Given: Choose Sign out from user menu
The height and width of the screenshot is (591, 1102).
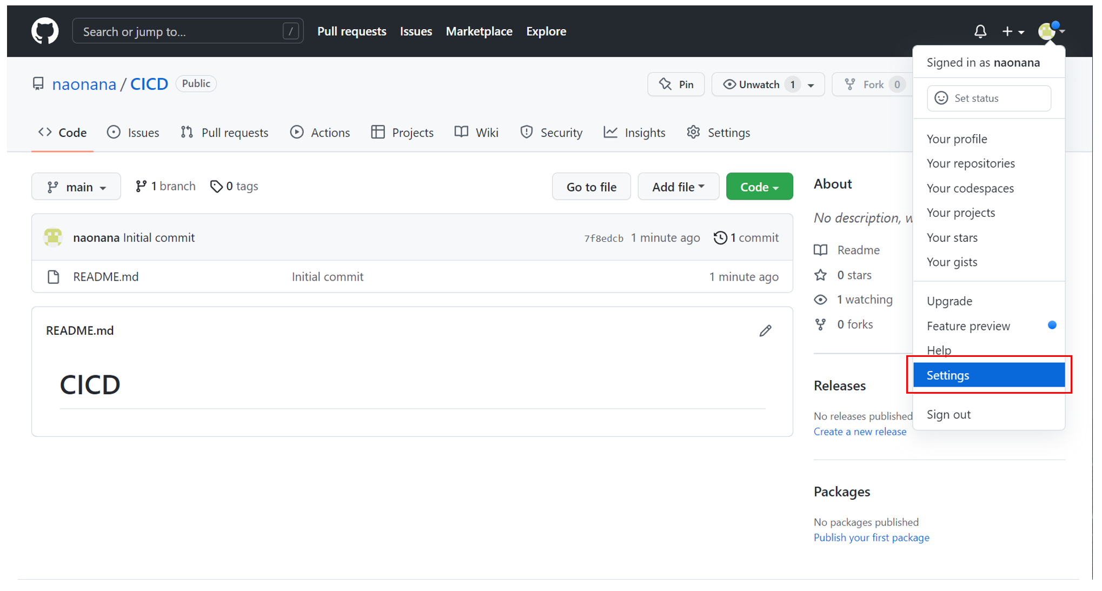Looking at the screenshot, I should (948, 415).
